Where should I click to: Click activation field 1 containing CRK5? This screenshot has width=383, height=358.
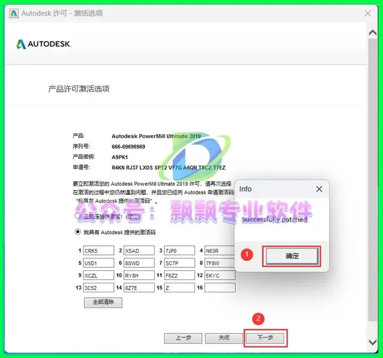(x=98, y=250)
